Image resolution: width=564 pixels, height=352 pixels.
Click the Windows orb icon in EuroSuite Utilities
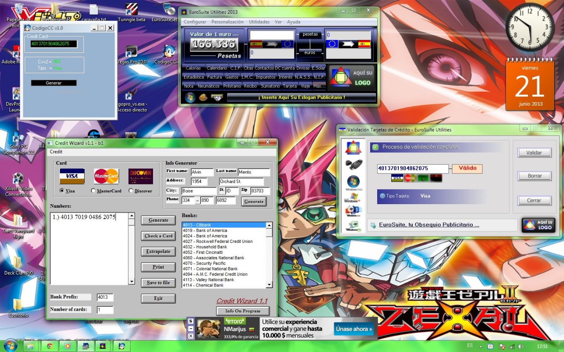(x=190, y=98)
